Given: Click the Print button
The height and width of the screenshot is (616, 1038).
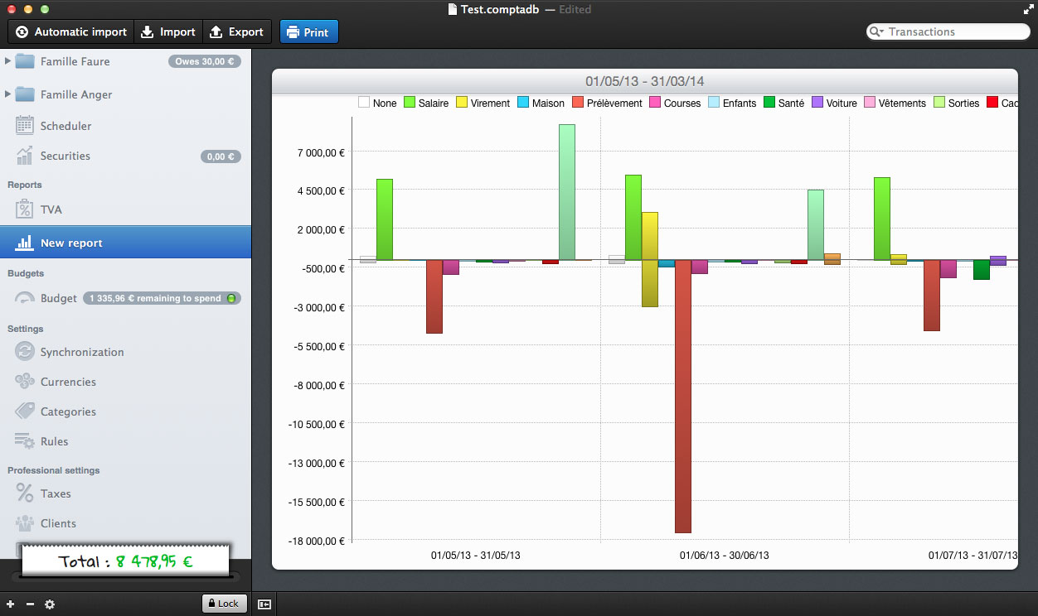Looking at the screenshot, I should click(x=308, y=32).
